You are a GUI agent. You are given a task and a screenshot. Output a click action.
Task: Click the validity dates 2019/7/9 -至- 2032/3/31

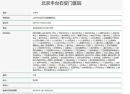(x=43, y=90)
